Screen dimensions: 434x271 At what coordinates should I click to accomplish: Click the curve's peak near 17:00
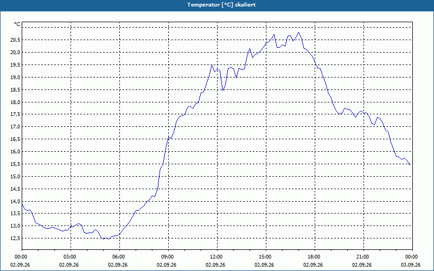pyautogui.click(x=298, y=33)
